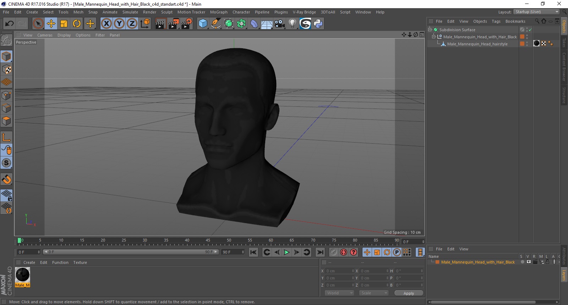Open the Scale mode dropdown
The image size is (568, 305).
[374, 293]
